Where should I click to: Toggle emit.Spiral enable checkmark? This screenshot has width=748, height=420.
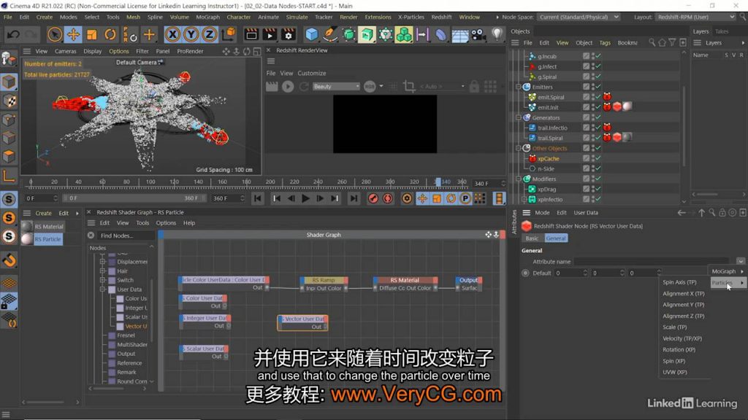[x=598, y=97]
